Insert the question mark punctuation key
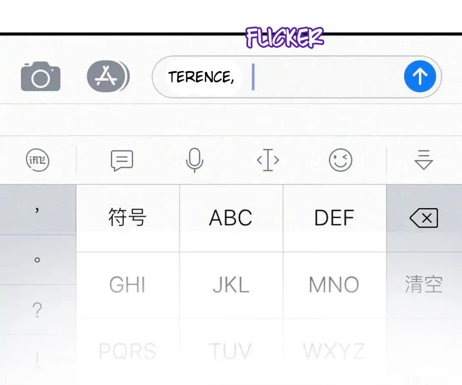 (37, 310)
